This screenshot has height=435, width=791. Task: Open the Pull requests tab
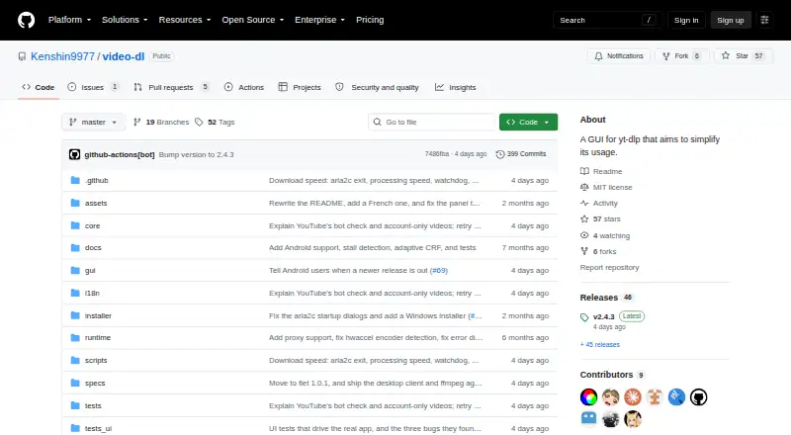click(x=171, y=87)
